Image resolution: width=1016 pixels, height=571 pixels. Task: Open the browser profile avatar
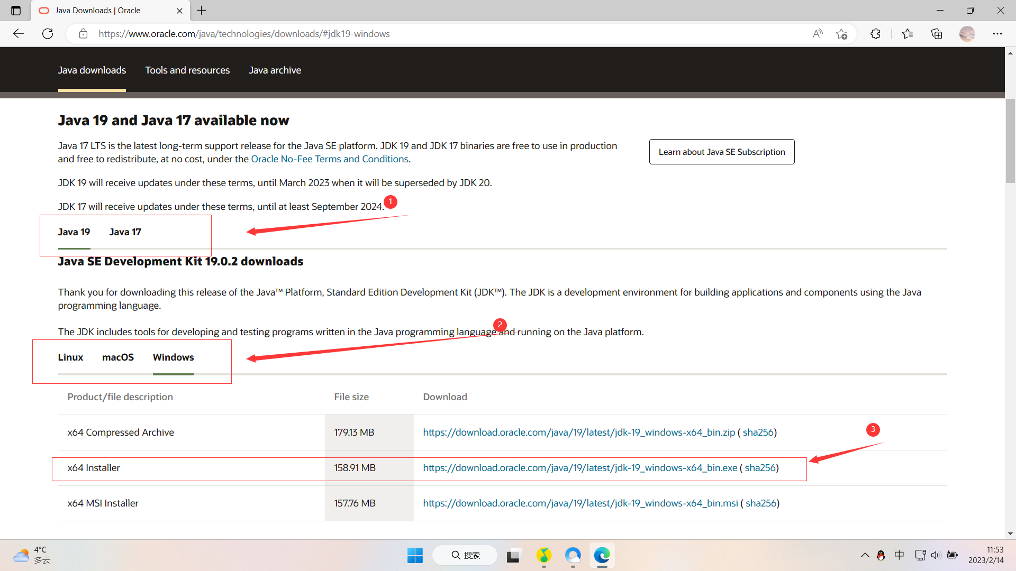967,34
